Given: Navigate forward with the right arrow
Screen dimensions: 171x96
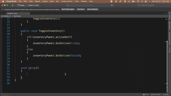Looking at the screenshot, I should pos(5,13).
